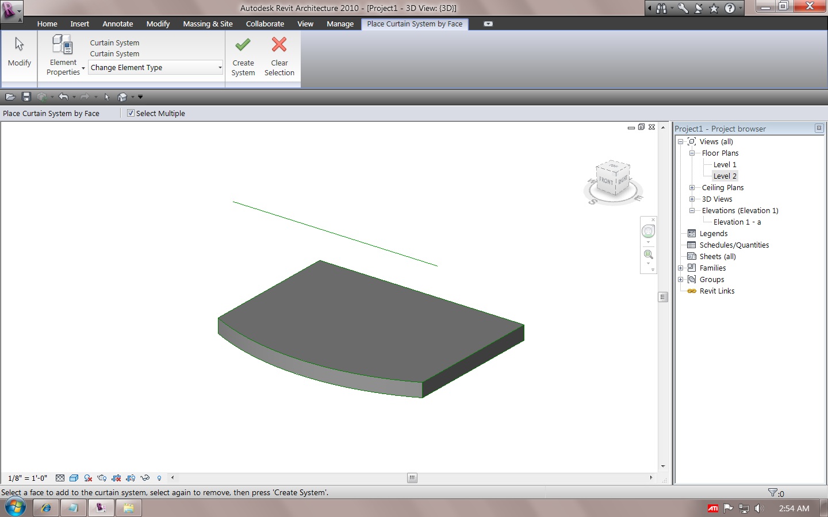Image resolution: width=828 pixels, height=517 pixels.
Task: Open the Steering Wheels navigation icon
Action: tap(648, 232)
